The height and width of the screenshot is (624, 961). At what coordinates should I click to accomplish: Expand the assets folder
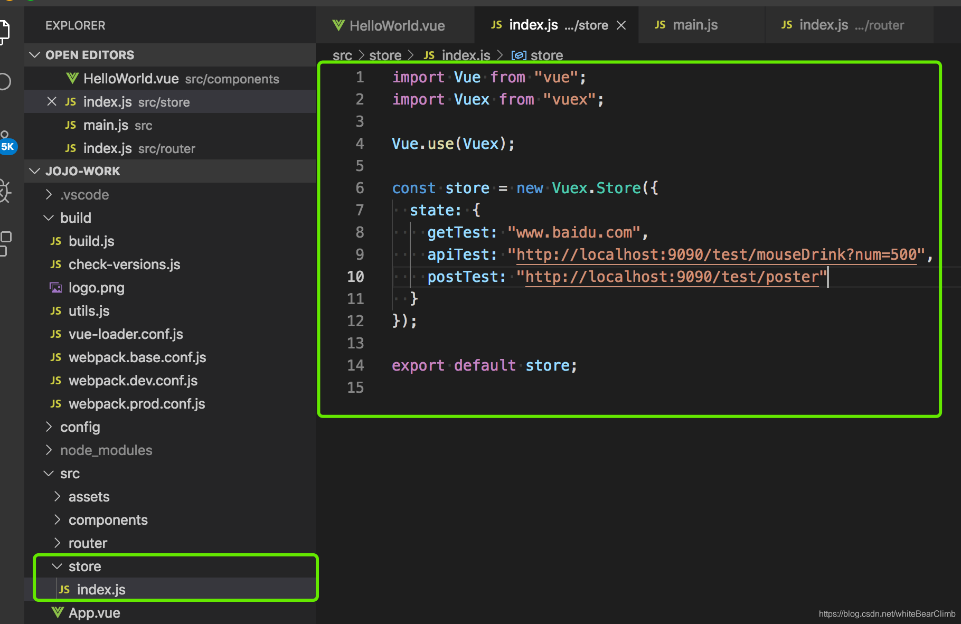click(57, 496)
